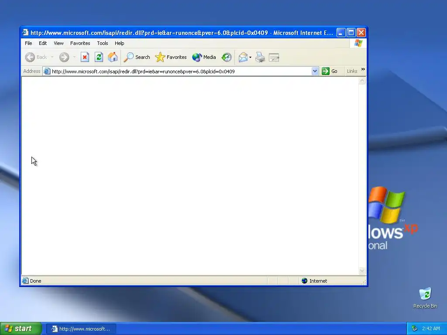Click the system tray notification icon

(x=415, y=329)
